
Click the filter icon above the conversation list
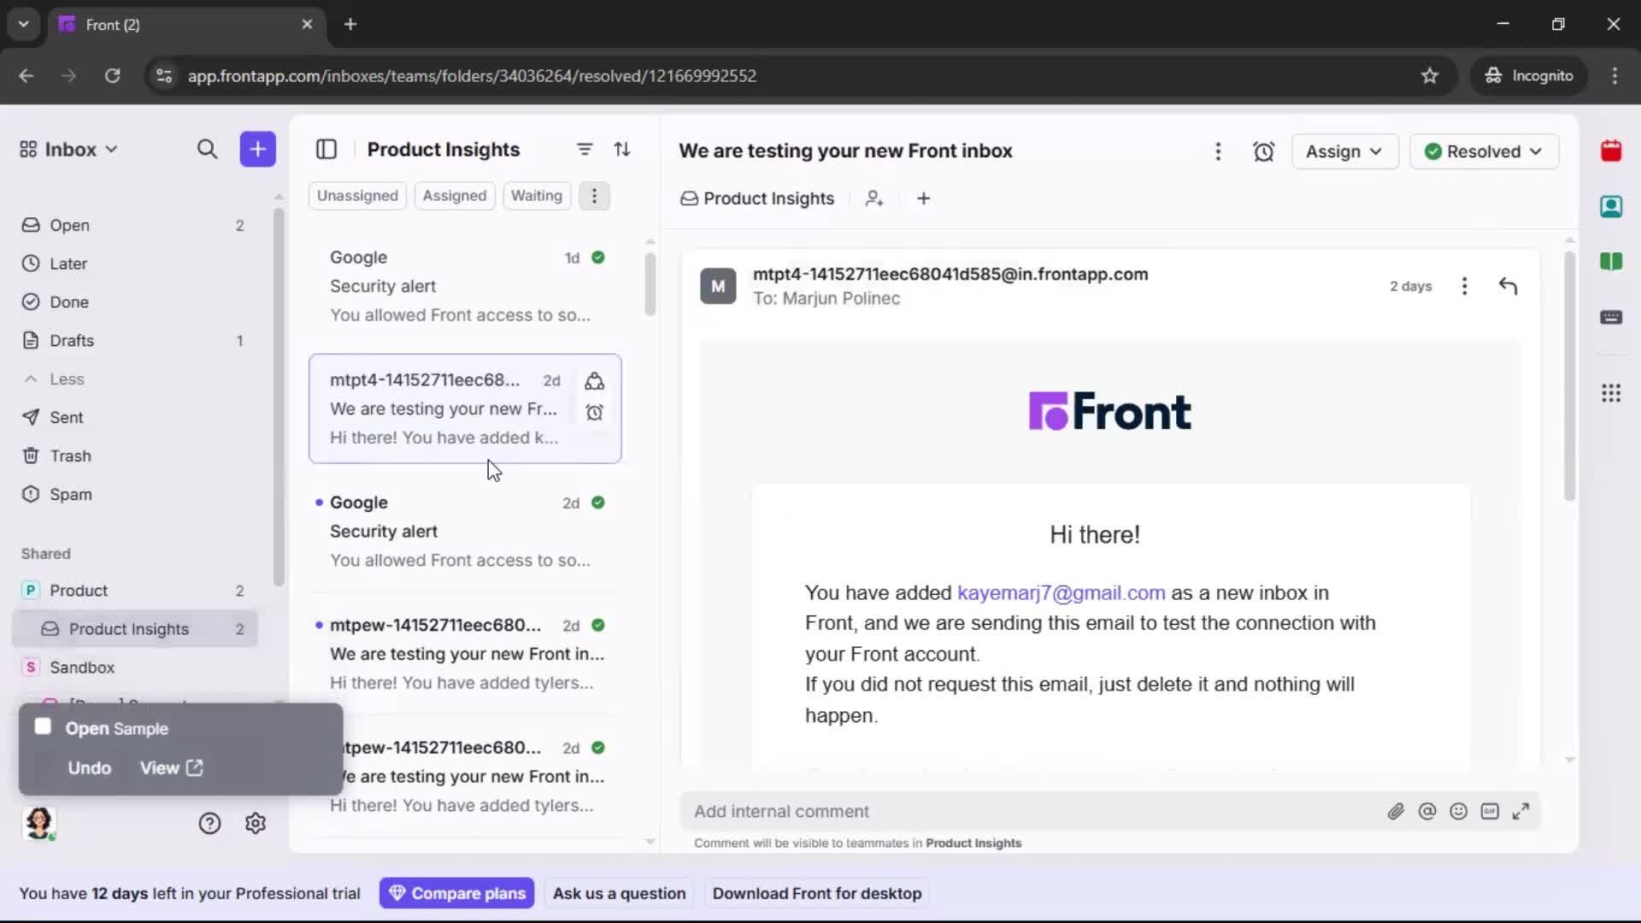tap(585, 150)
